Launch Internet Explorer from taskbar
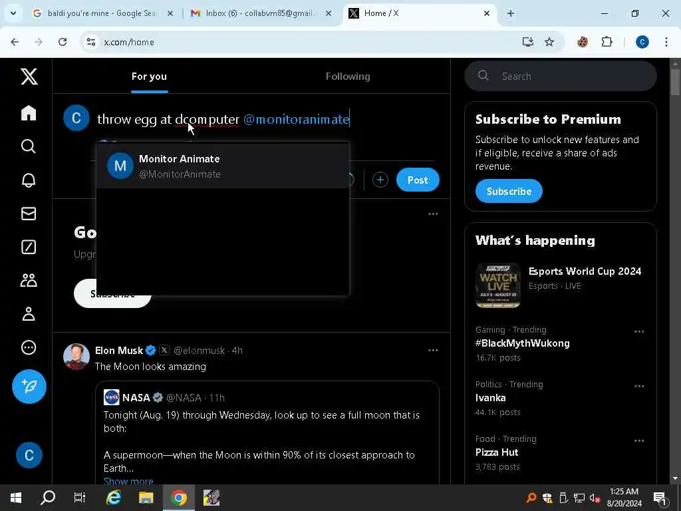The width and height of the screenshot is (681, 511). [114, 498]
